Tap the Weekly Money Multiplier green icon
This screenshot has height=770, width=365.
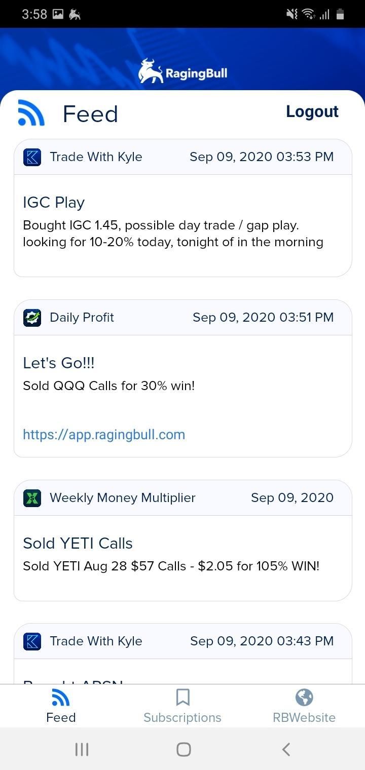(32, 498)
